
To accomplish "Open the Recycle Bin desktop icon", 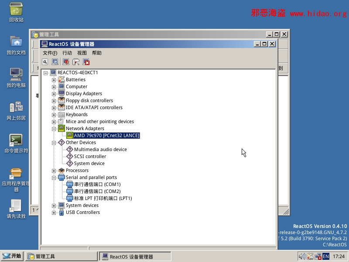I will 16,12.
